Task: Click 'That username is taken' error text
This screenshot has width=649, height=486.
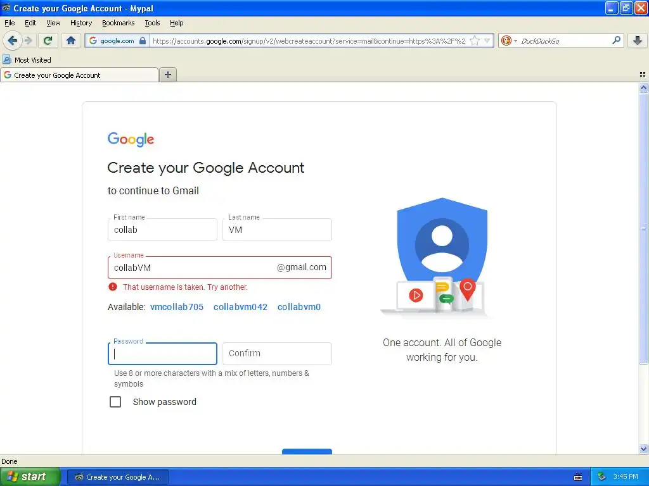Action: tap(185, 287)
